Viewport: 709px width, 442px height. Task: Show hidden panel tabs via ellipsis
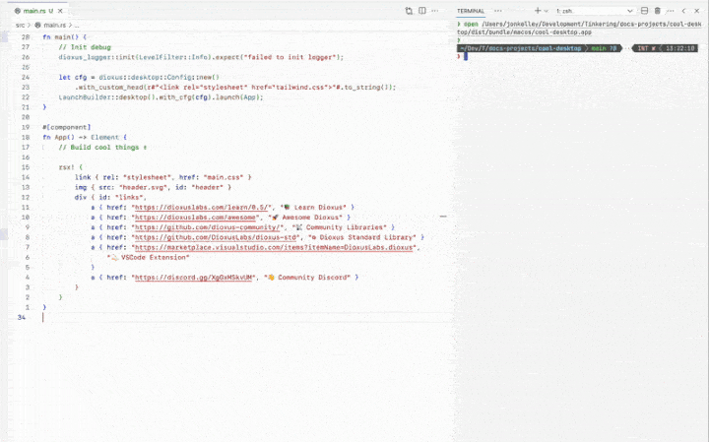click(496, 10)
